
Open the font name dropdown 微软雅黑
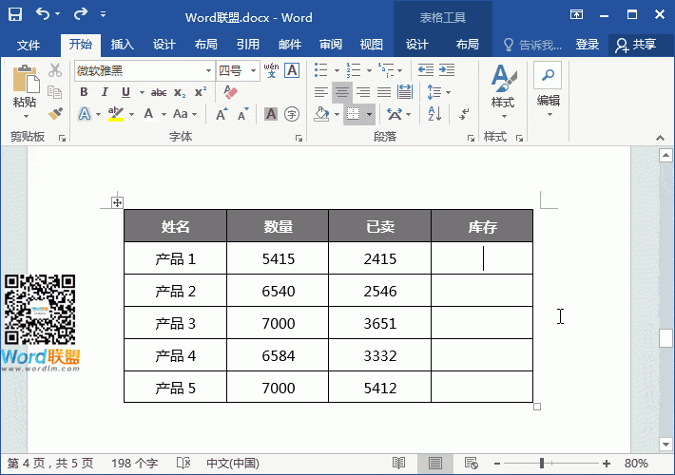[208, 70]
